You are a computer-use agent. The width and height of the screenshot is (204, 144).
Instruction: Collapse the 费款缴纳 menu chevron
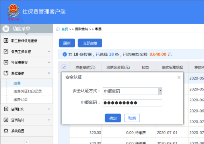tap(49, 73)
